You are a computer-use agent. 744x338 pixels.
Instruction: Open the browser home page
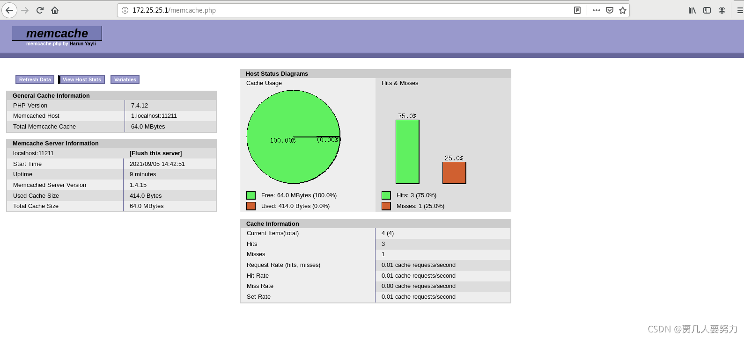tap(55, 10)
